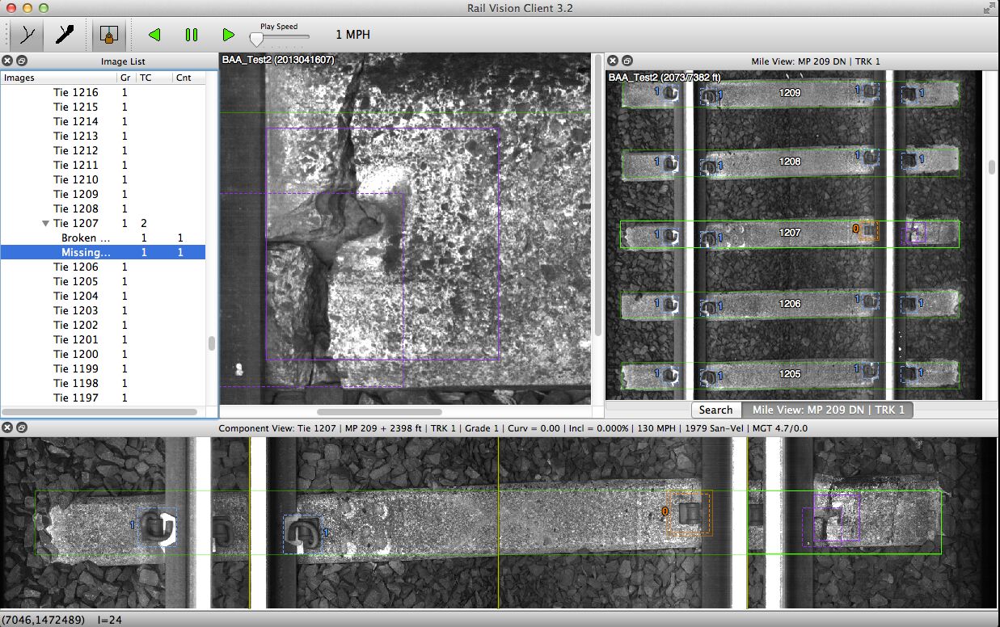Click the Play Speed slider handle
This screenshot has width=1000, height=627.
point(256,38)
